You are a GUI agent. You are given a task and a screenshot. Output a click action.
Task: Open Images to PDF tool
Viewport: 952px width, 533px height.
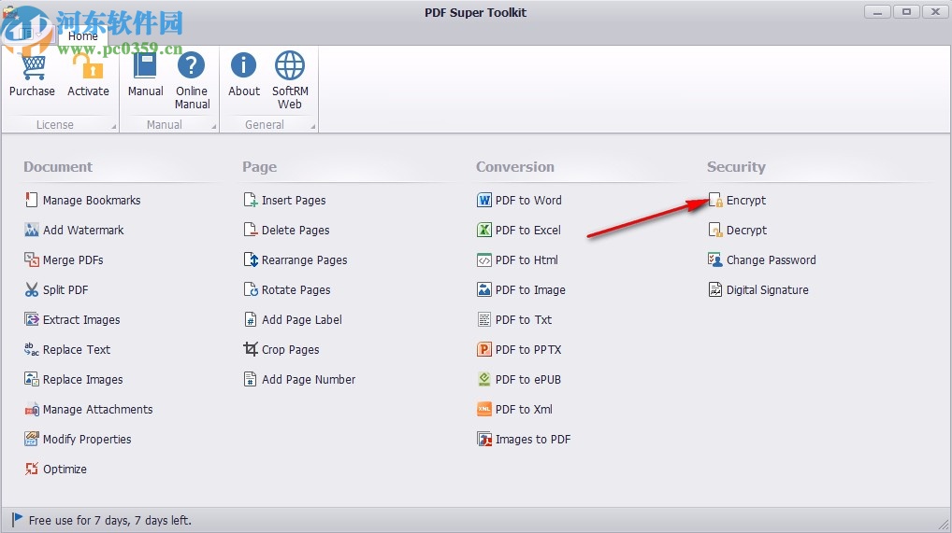[x=524, y=439]
